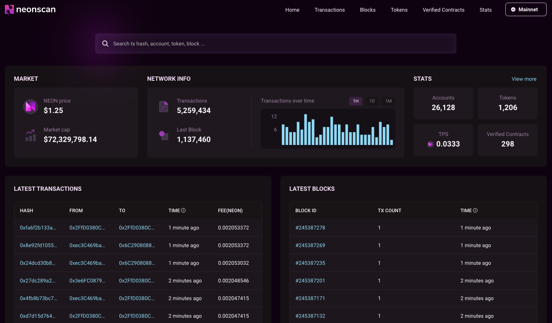Switch chart range to 1D
The image size is (552, 323).
pos(372,101)
